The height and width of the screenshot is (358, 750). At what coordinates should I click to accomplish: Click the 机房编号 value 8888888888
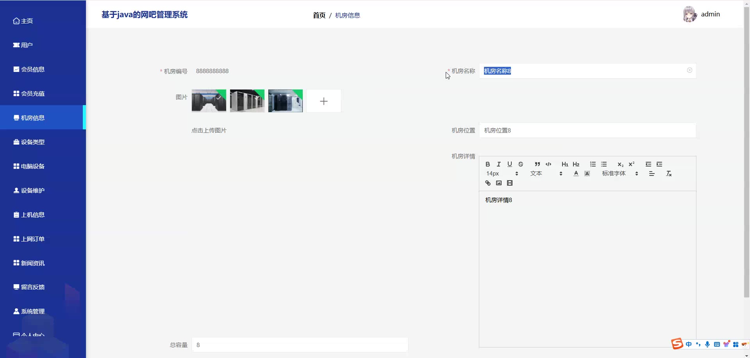tap(212, 71)
